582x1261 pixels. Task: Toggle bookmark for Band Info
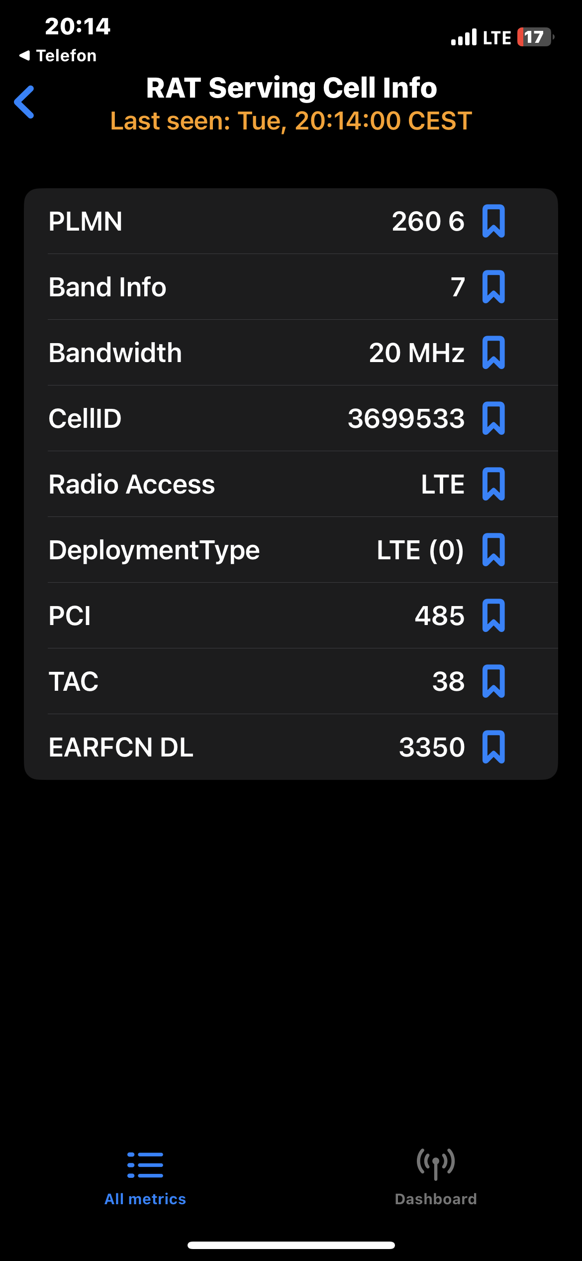(x=493, y=287)
